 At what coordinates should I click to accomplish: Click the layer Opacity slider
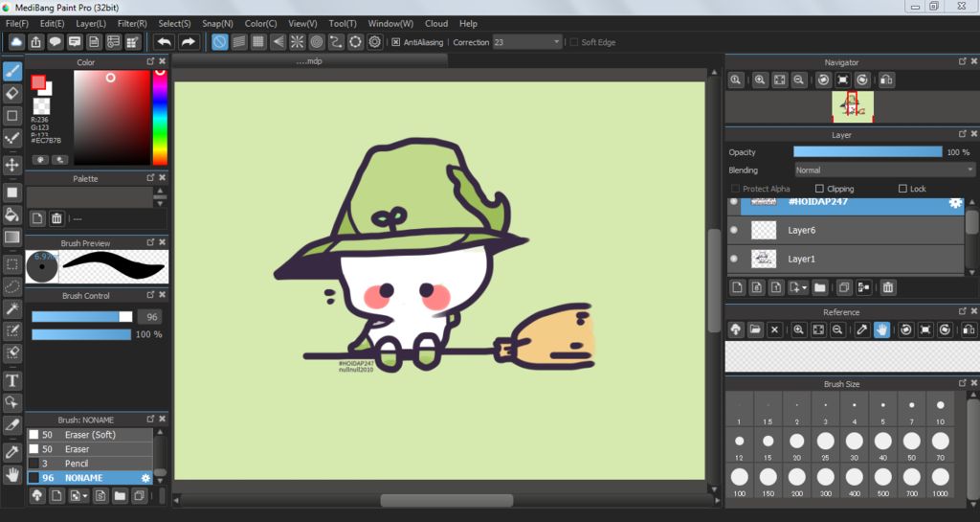click(867, 152)
